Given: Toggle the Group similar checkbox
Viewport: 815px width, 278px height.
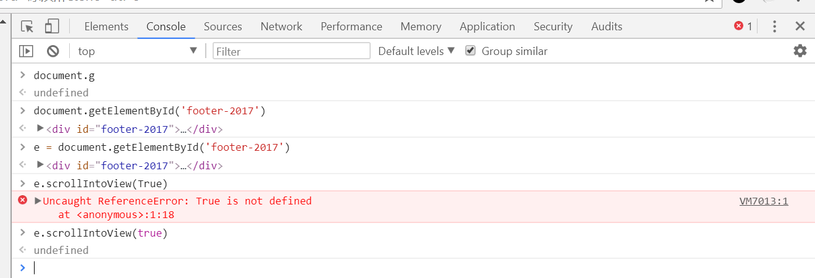Looking at the screenshot, I should 471,51.
